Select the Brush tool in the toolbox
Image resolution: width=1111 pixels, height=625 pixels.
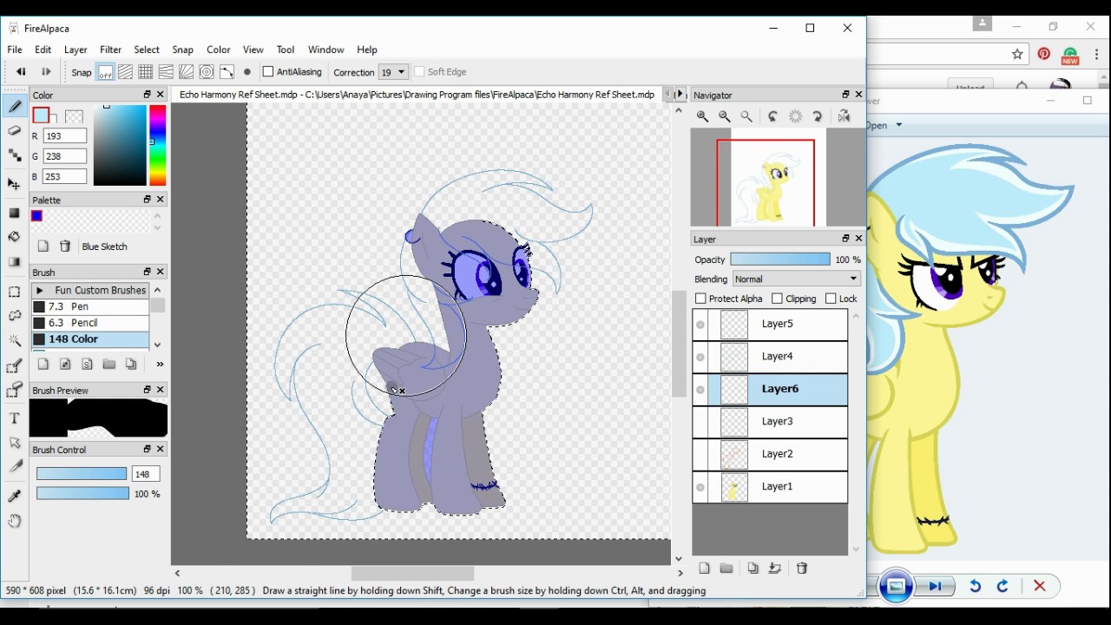(x=15, y=108)
